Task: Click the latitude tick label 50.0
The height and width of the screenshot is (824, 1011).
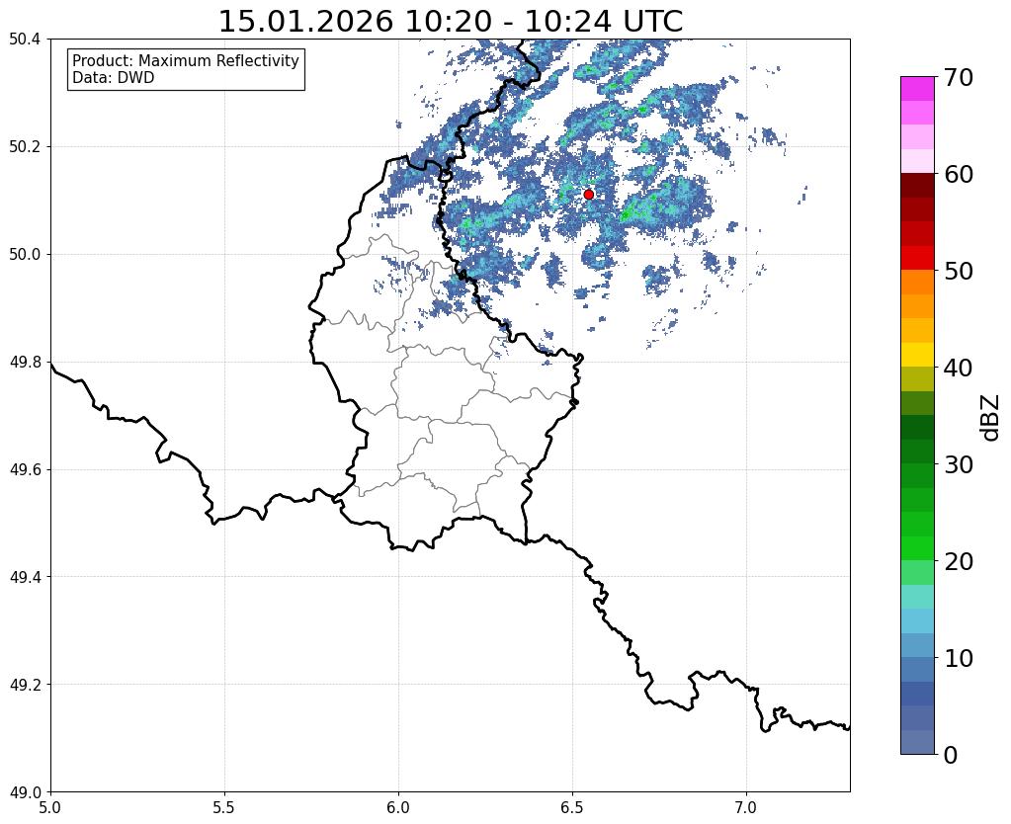Action: point(25,254)
